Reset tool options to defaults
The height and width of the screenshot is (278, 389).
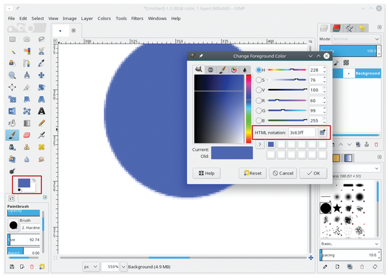[41, 266]
